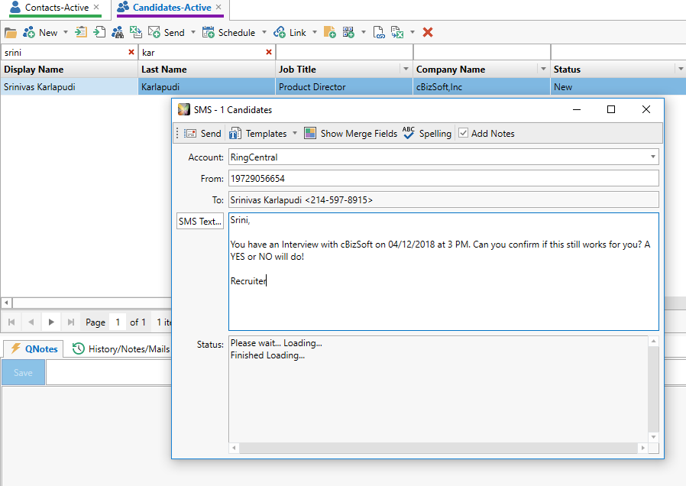This screenshot has width=686, height=486.
Task: Click the Send envelope button in the main toolbar
Action: pyautogui.click(x=167, y=32)
